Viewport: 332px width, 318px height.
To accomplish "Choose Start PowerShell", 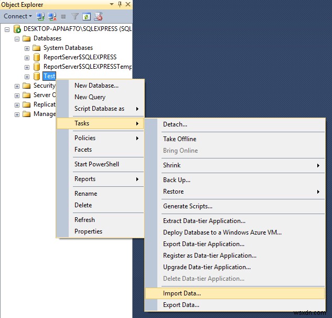I will click(100, 164).
